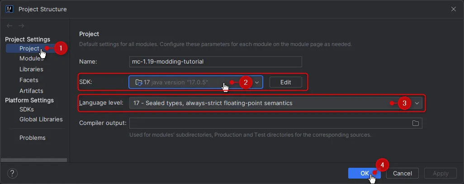Click the back navigation arrow icon
The width and height of the screenshot is (464, 184).
tap(9, 26)
